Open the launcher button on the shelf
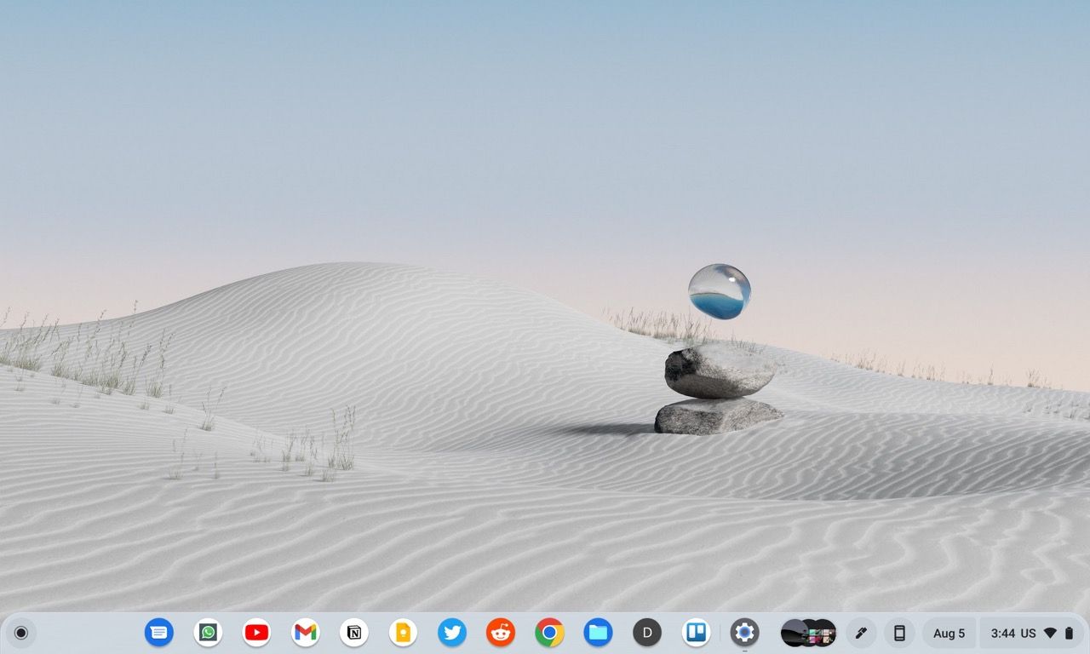 pyautogui.click(x=21, y=633)
